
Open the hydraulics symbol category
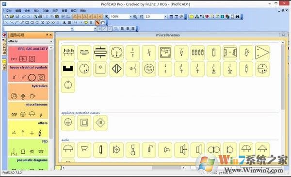[x=28, y=92]
